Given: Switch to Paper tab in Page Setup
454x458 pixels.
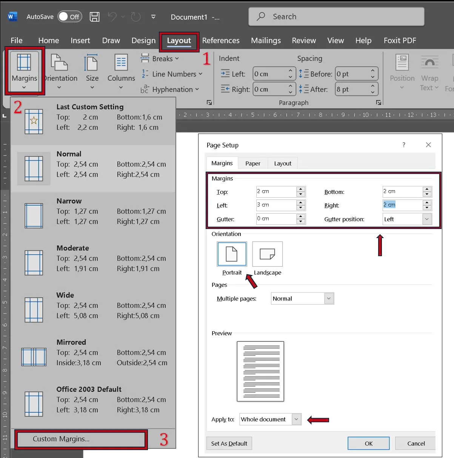Looking at the screenshot, I should [253, 163].
